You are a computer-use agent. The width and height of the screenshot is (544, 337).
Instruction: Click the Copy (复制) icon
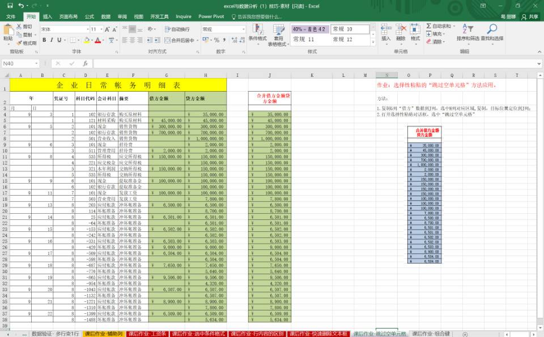(19, 34)
